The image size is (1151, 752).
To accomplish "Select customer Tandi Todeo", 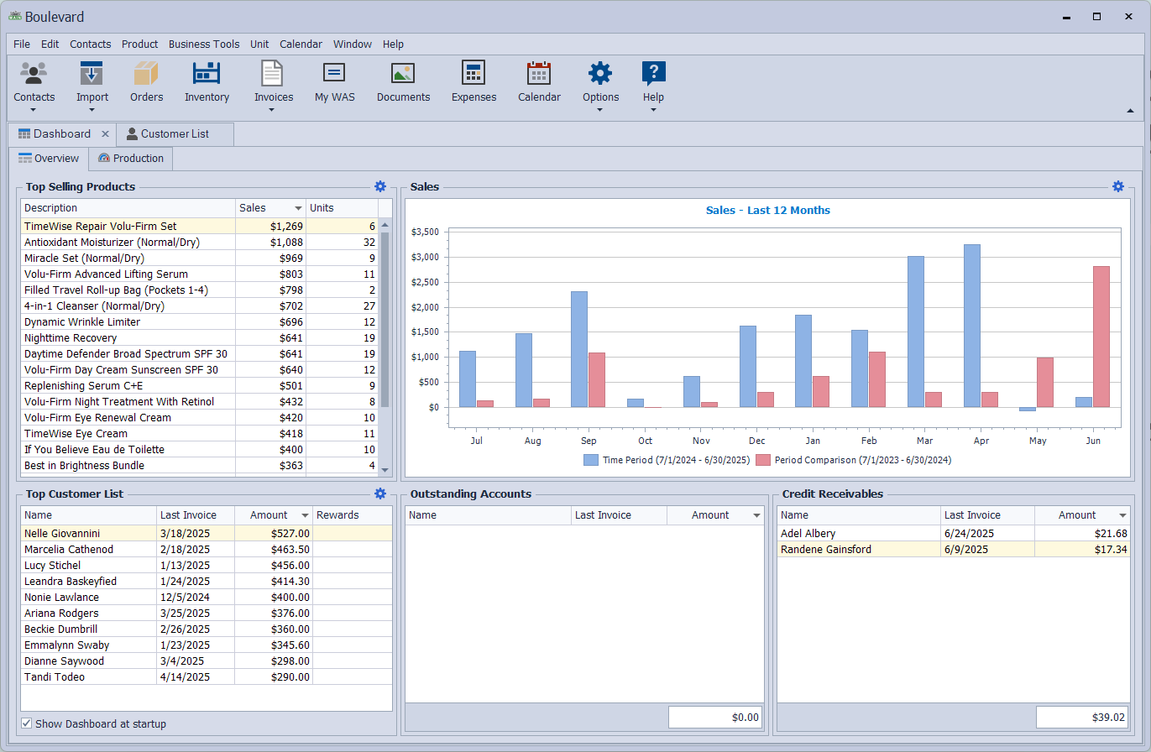I will (x=207, y=676).
